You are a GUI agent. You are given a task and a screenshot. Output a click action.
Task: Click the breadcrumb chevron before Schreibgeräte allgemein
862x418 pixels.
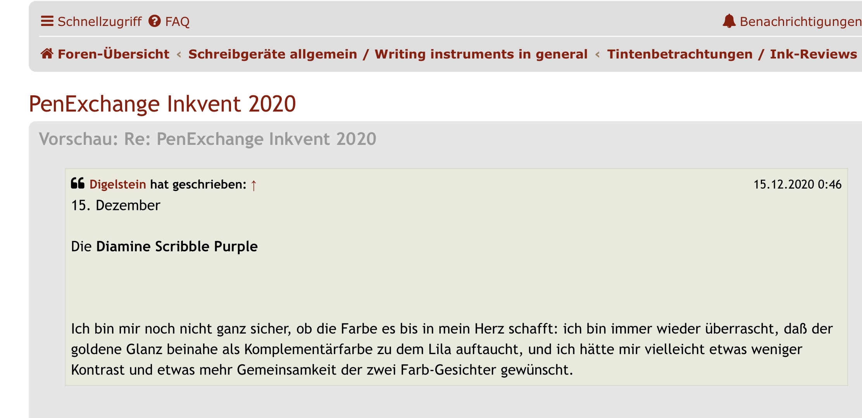tap(179, 55)
